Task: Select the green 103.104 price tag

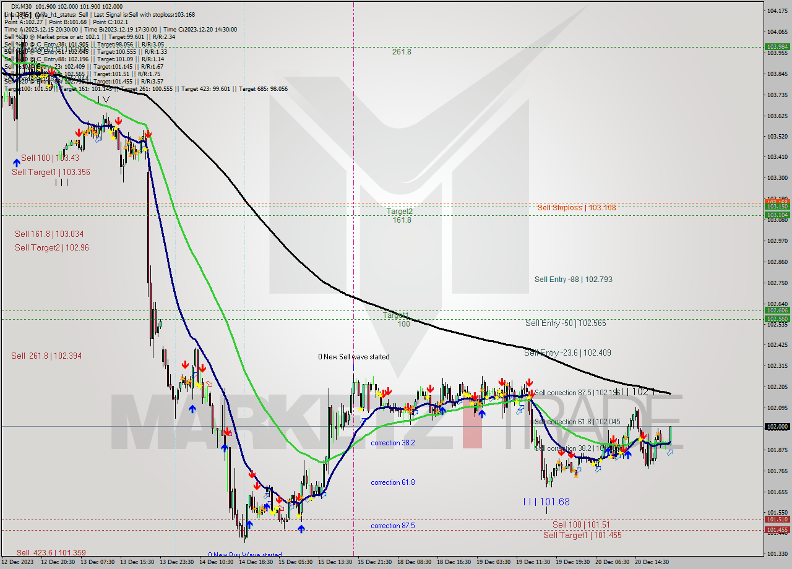Action: tap(777, 215)
